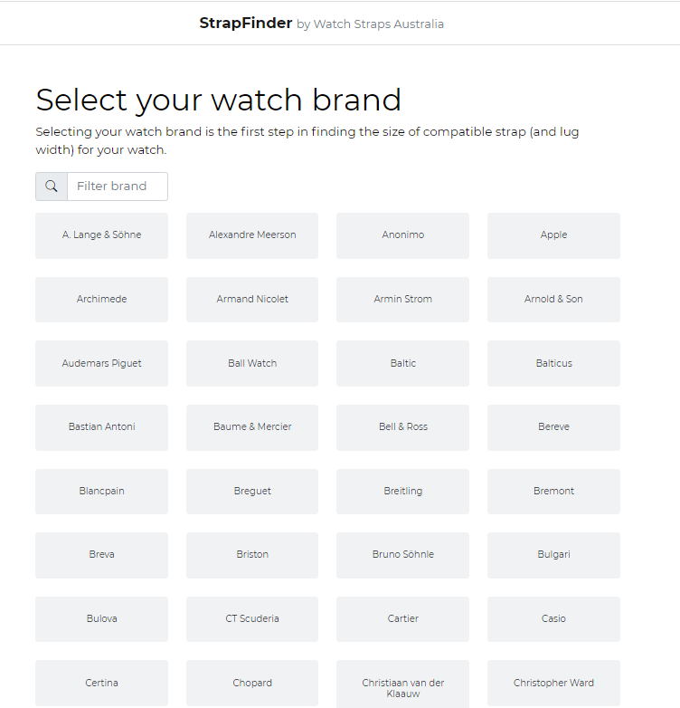Click the search magnifier icon

tap(52, 187)
